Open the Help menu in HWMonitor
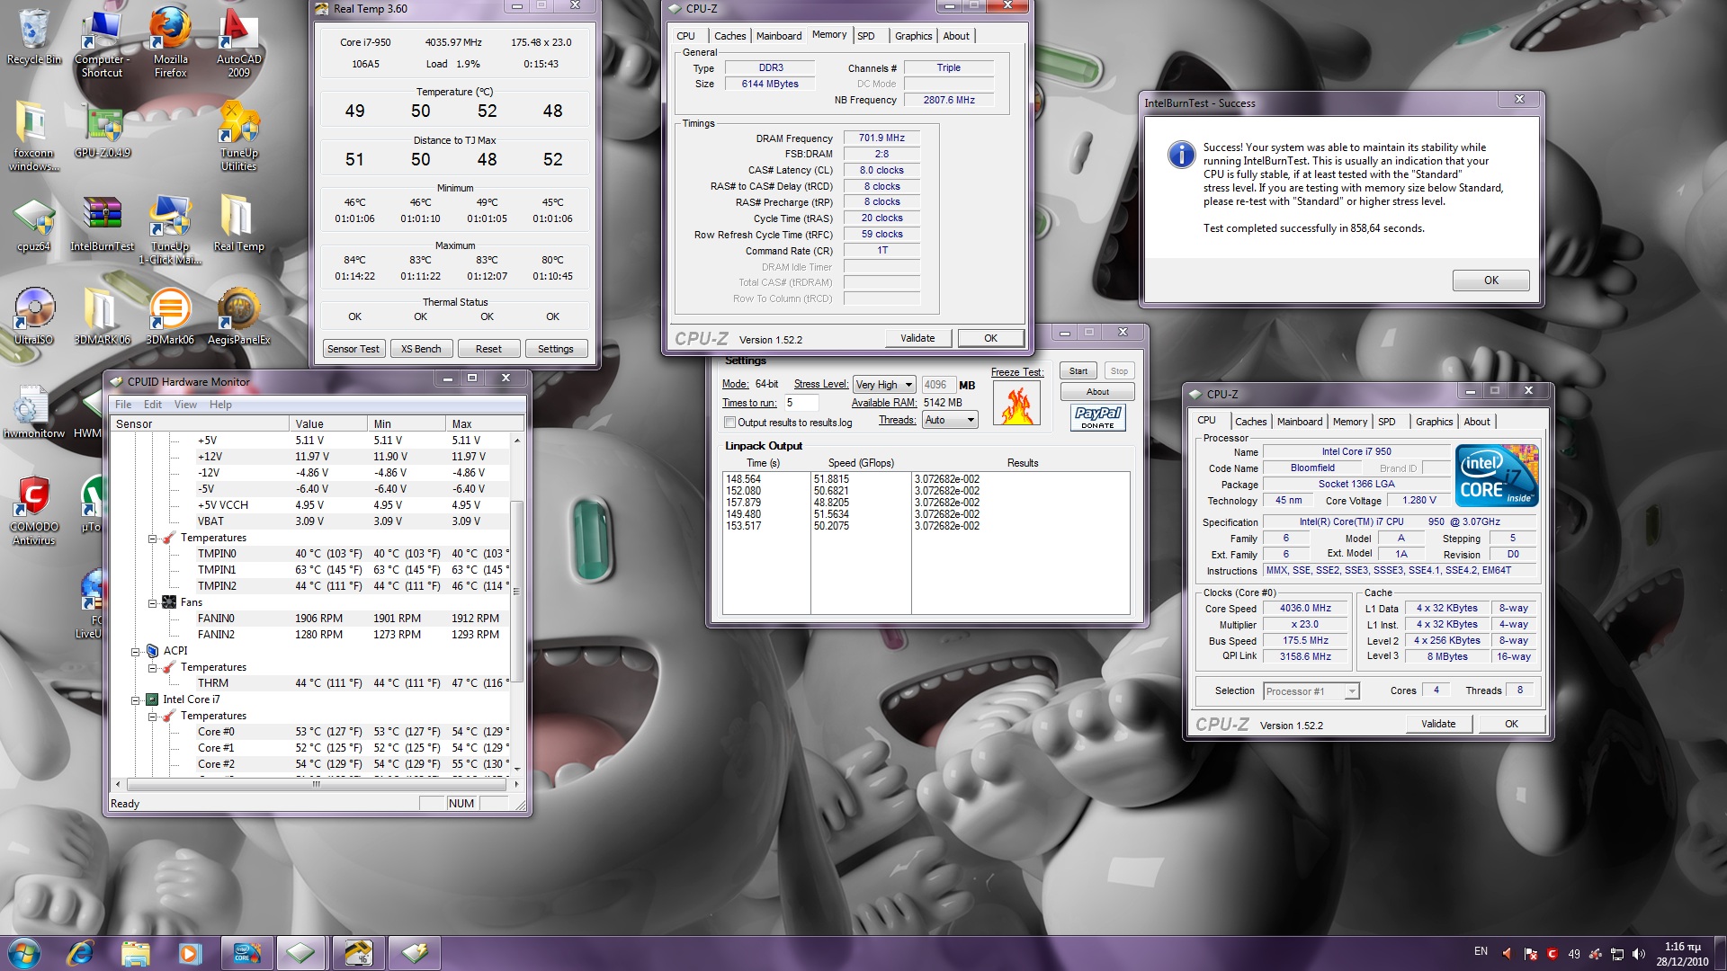This screenshot has height=971, width=1727. [x=220, y=405]
